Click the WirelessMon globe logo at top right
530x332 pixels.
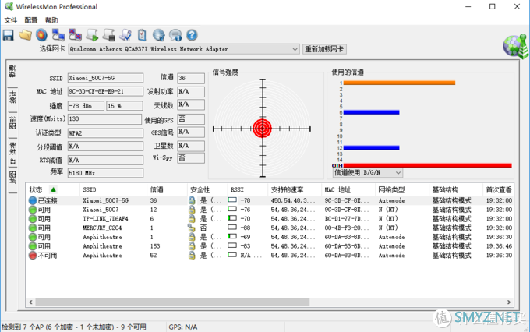click(515, 46)
